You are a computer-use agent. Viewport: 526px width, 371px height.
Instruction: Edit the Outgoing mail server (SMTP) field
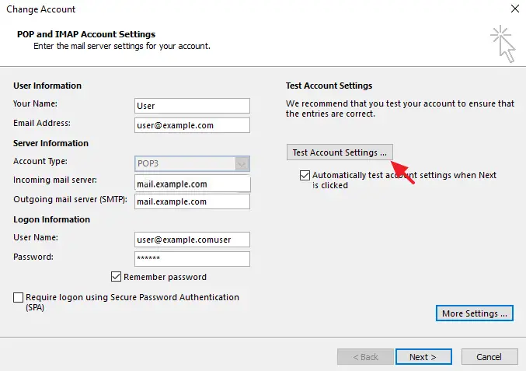click(x=192, y=201)
